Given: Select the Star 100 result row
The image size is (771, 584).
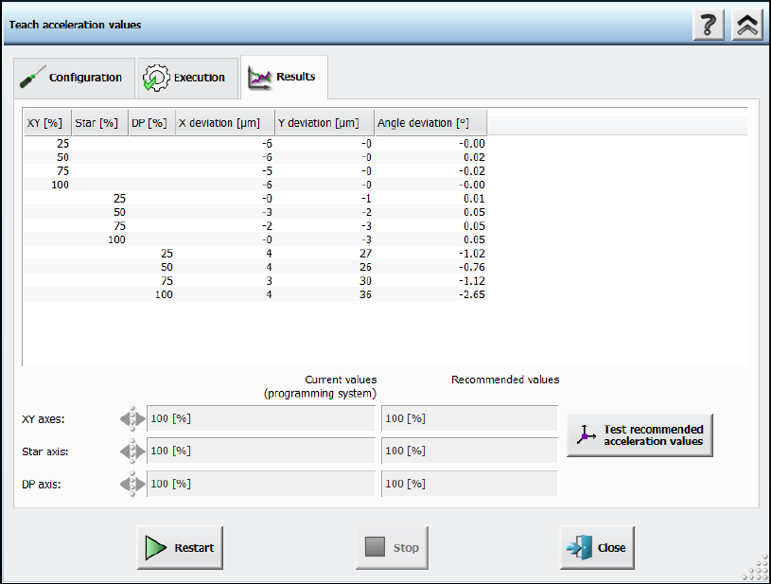Looking at the screenshot, I should (x=255, y=240).
